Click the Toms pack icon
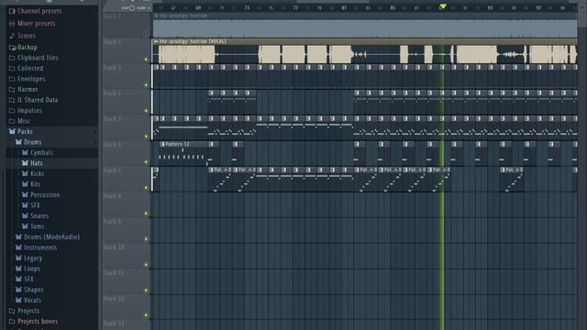This screenshot has height=330, width=587. [x=25, y=226]
